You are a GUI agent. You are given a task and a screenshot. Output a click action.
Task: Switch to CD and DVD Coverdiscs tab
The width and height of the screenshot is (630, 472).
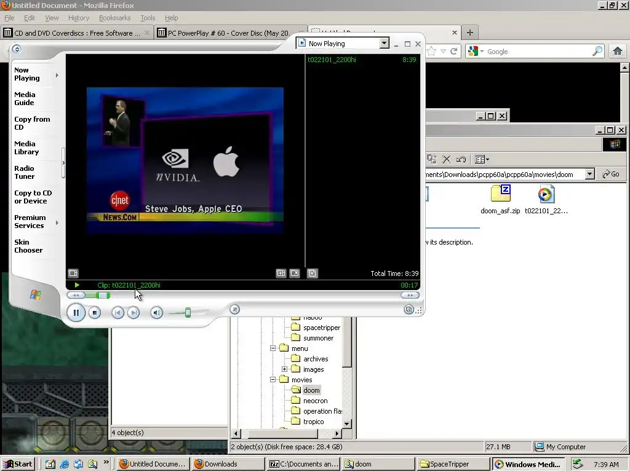click(x=77, y=33)
